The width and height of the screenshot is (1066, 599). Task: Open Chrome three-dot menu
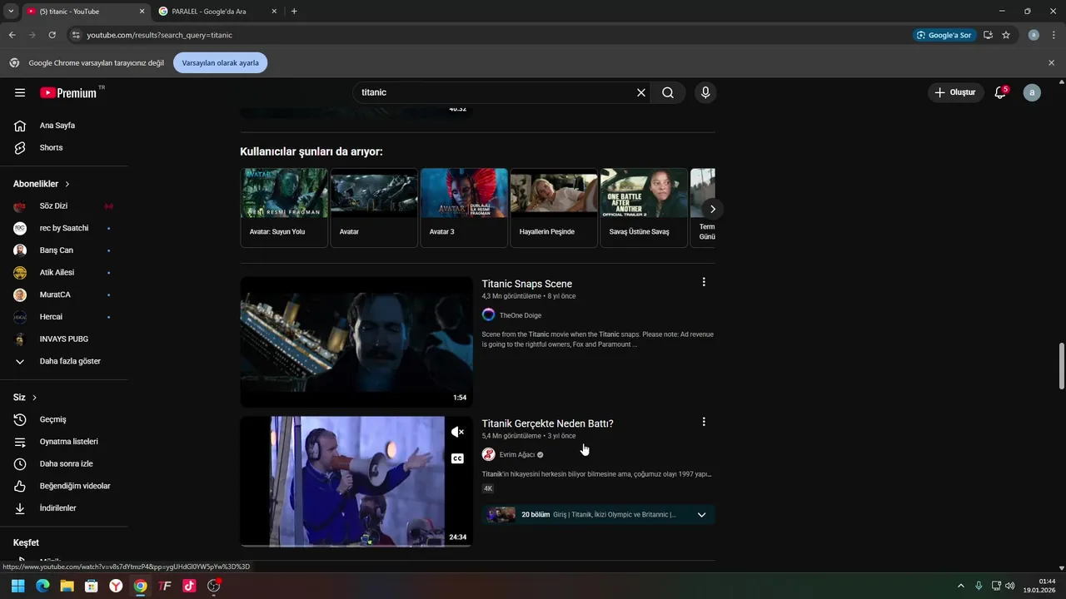pyautogui.click(x=1054, y=35)
